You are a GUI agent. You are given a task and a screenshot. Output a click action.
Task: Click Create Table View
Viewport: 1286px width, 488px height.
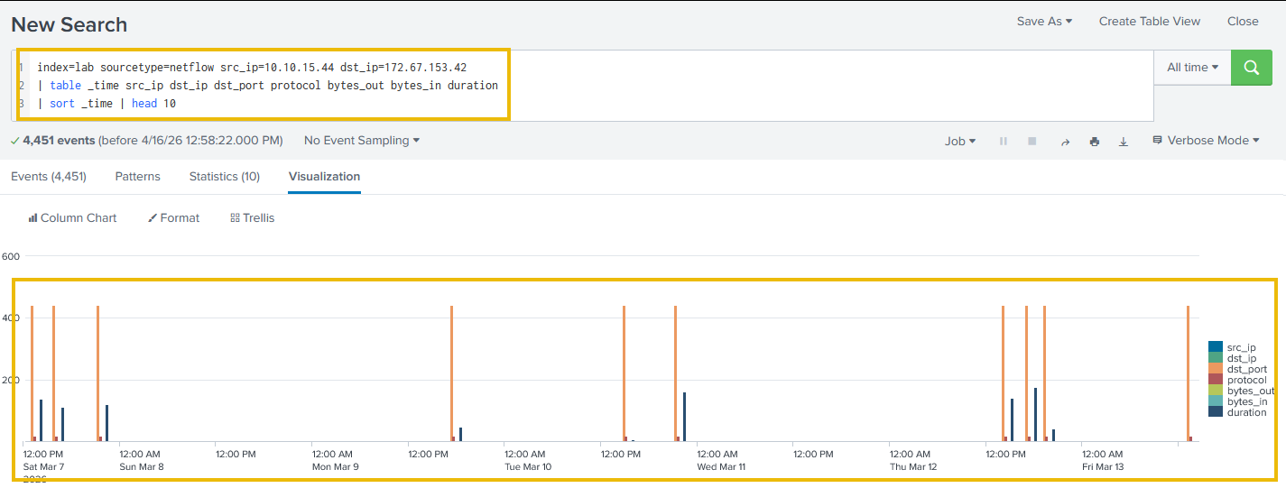(1150, 22)
